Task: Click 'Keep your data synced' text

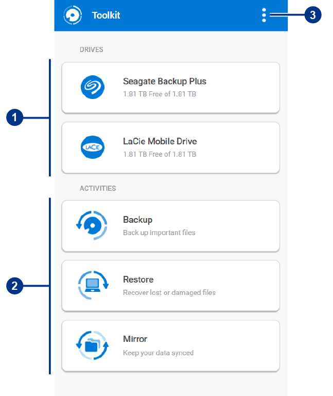Action: point(159,353)
